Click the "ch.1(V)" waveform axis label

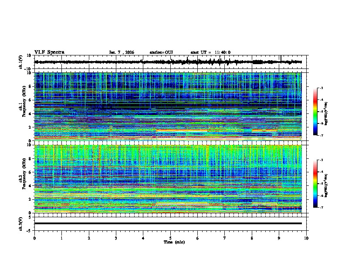pyautogui.click(x=21, y=62)
